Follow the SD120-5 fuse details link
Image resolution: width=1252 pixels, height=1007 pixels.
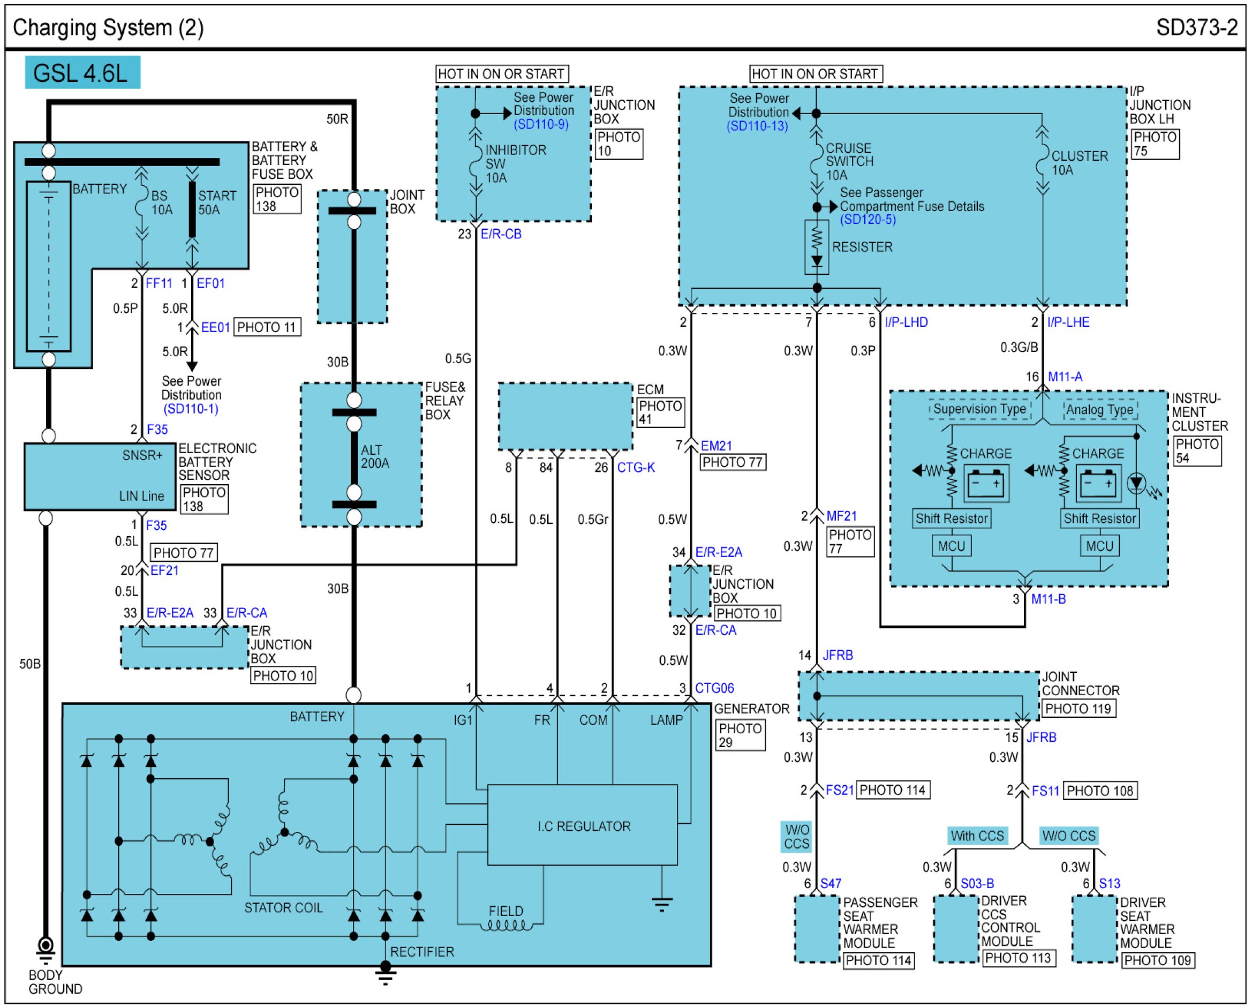868,220
